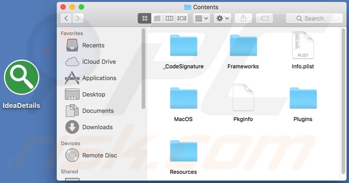Switch to cover flow view mode
349x183 pixels.
coord(182,18)
